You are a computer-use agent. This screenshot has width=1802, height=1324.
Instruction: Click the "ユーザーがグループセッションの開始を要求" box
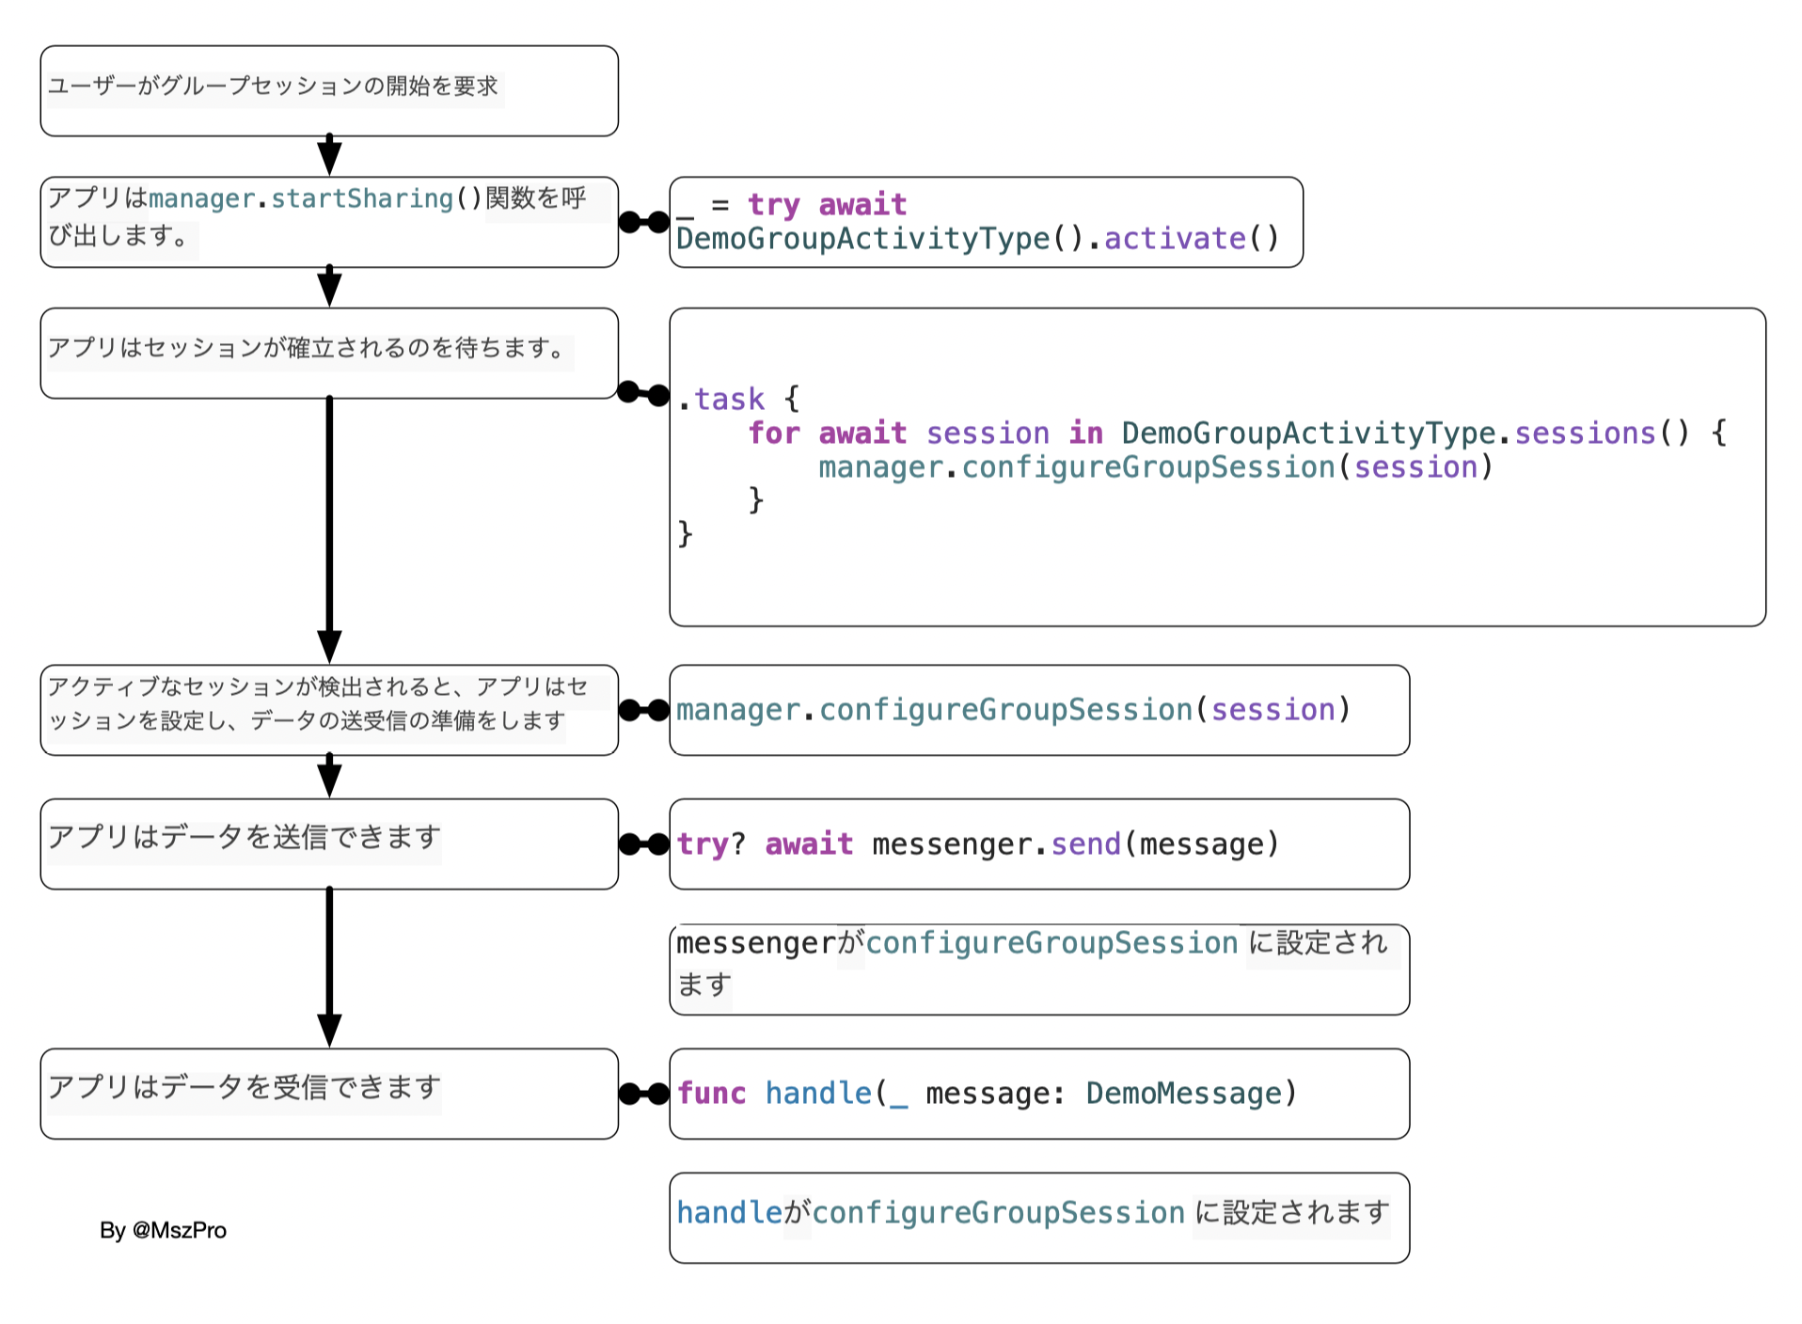(329, 91)
